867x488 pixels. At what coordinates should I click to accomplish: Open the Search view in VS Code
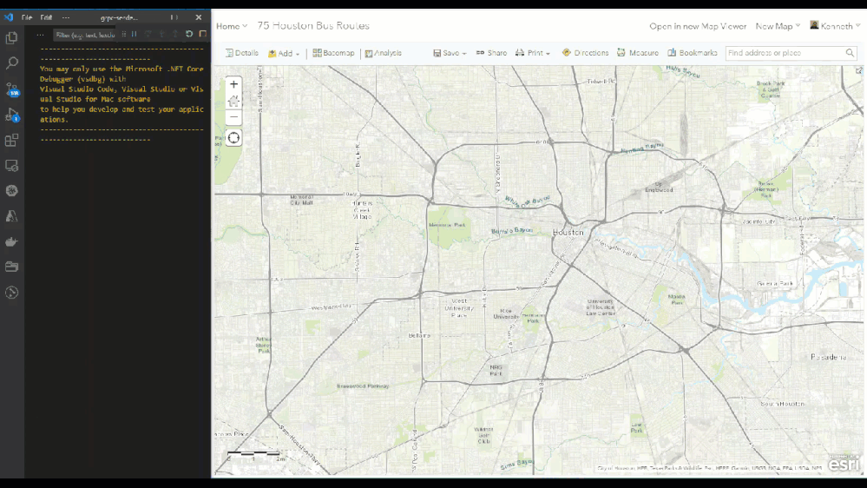pyautogui.click(x=12, y=63)
